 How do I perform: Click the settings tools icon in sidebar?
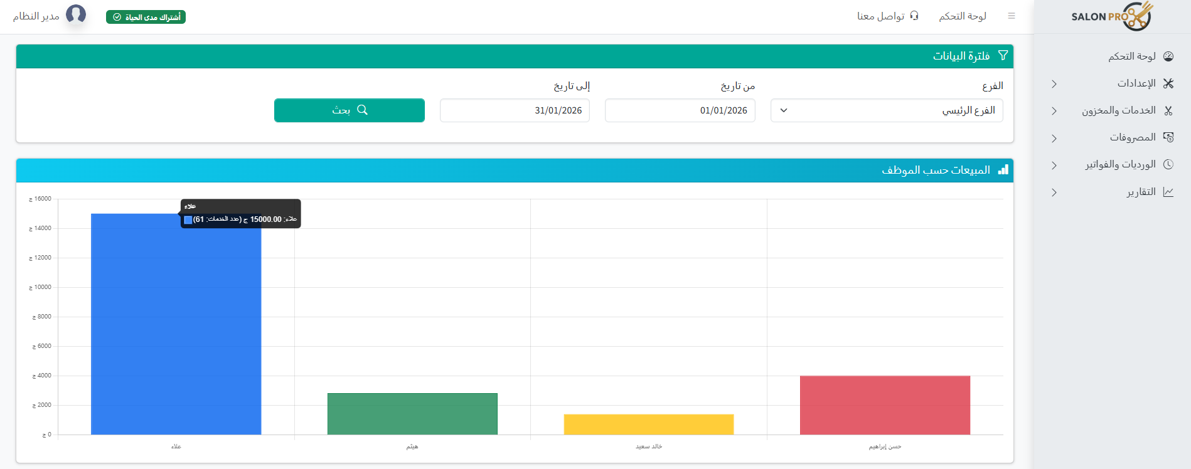point(1168,83)
